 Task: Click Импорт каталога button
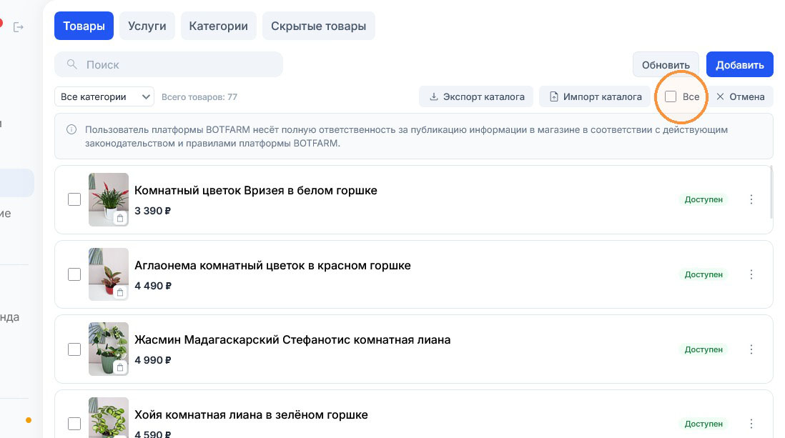coord(595,96)
